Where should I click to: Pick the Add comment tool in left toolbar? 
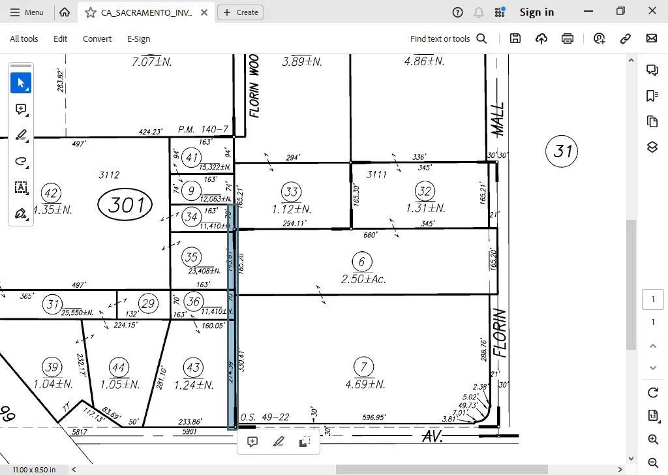click(x=21, y=110)
